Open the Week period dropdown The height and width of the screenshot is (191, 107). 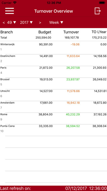coord(56,23)
